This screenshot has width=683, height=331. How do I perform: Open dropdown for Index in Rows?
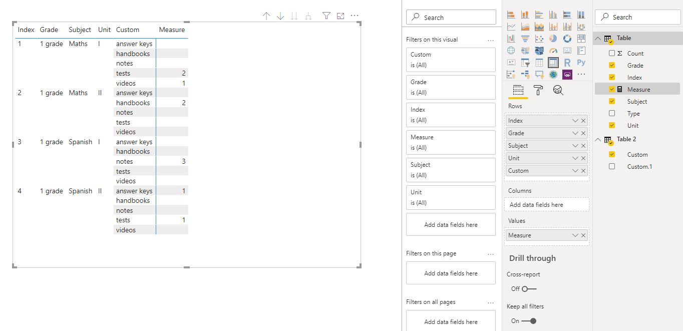coord(575,121)
